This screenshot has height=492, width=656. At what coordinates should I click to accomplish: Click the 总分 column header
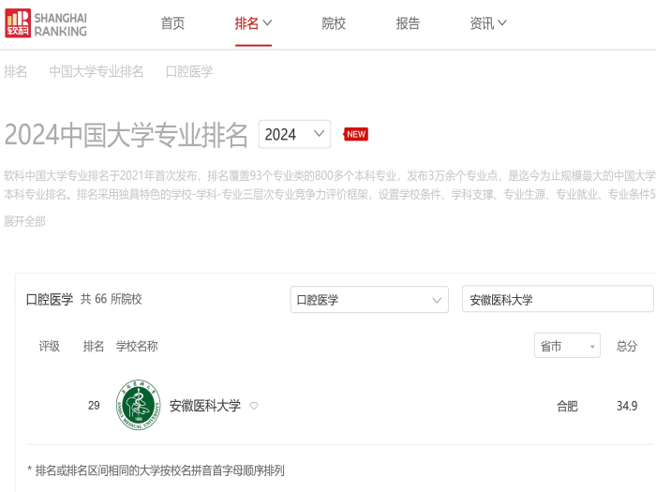pos(627,346)
